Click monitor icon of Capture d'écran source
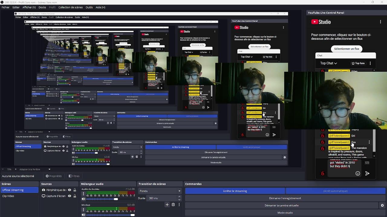Viewport: 387px width, 217px height. click(x=44, y=196)
